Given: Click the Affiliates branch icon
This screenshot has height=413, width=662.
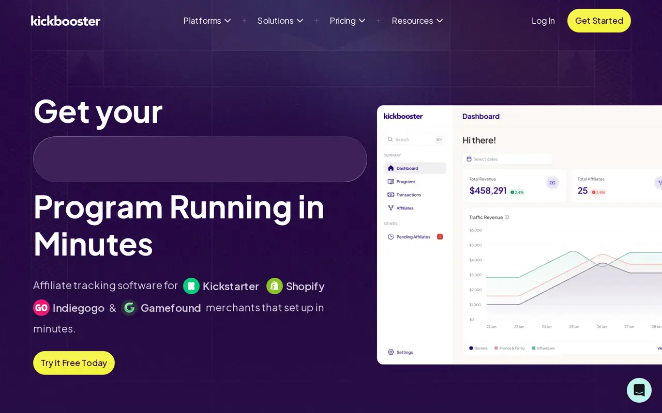Looking at the screenshot, I should (x=391, y=208).
